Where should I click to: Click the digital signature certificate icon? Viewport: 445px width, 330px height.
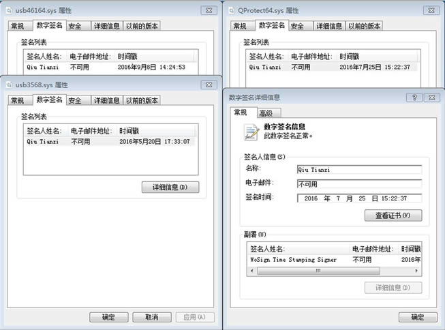click(251, 132)
